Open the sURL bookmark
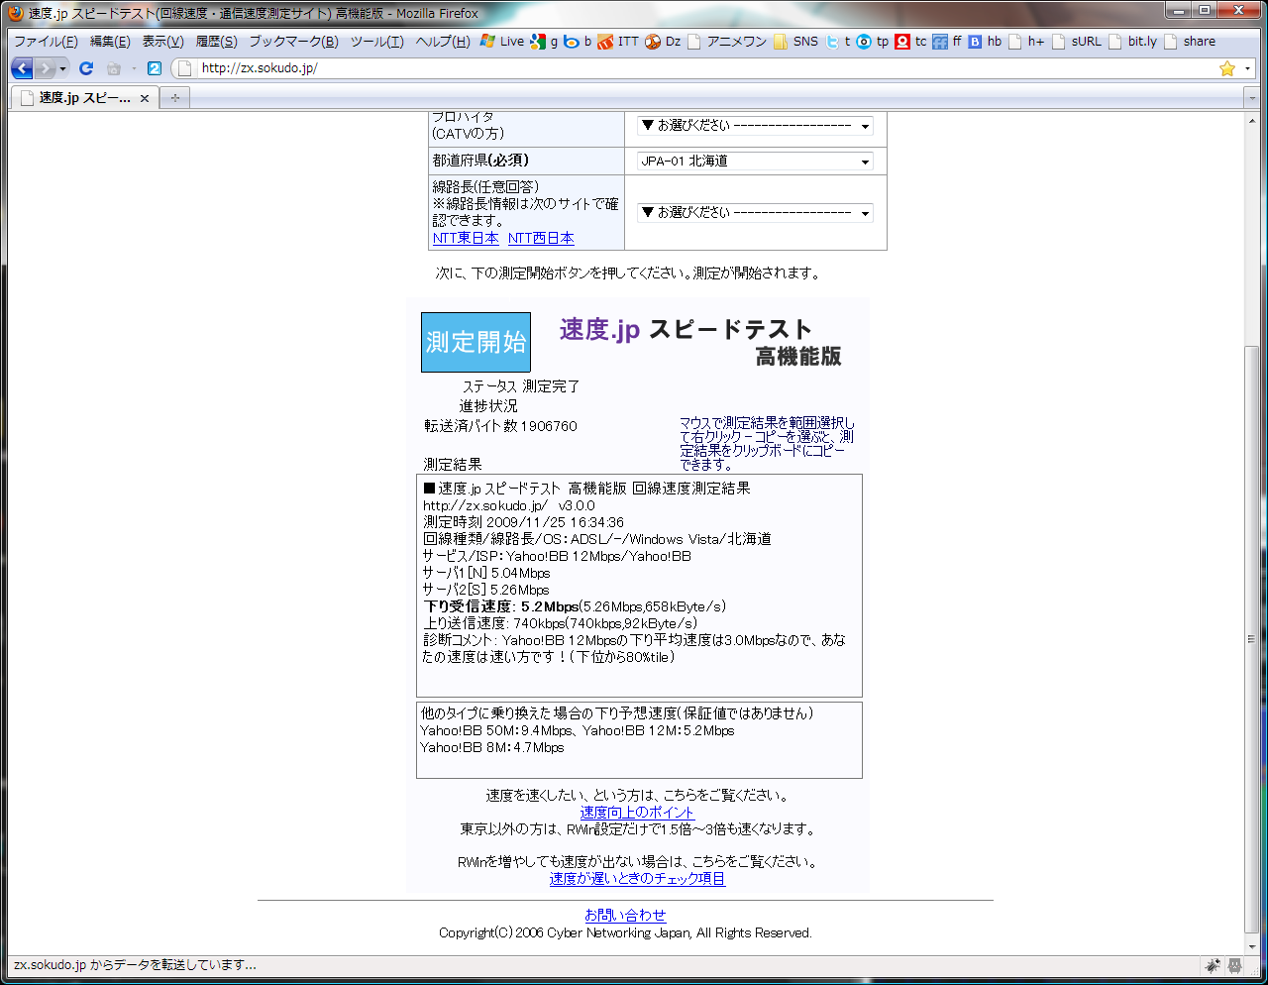Image resolution: width=1268 pixels, height=985 pixels. pyautogui.click(x=1077, y=42)
